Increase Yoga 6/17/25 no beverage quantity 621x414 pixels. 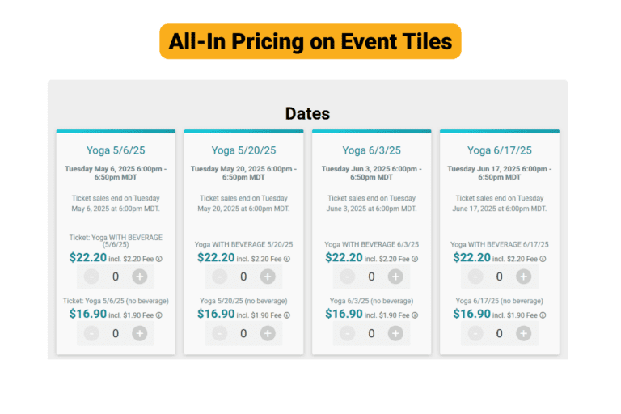[x=524, y=333]
